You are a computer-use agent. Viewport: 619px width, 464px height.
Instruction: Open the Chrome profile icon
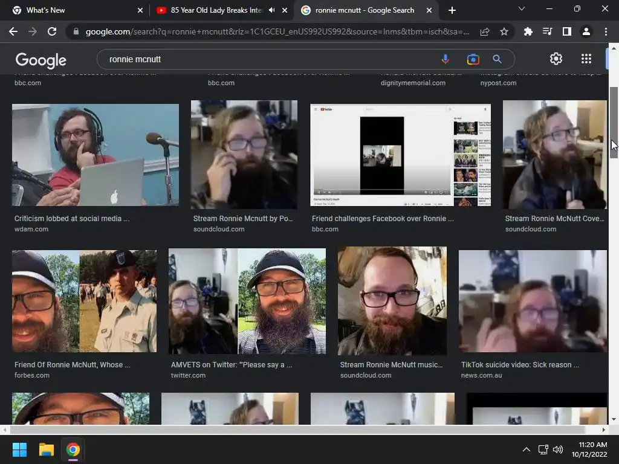(586, 31)
